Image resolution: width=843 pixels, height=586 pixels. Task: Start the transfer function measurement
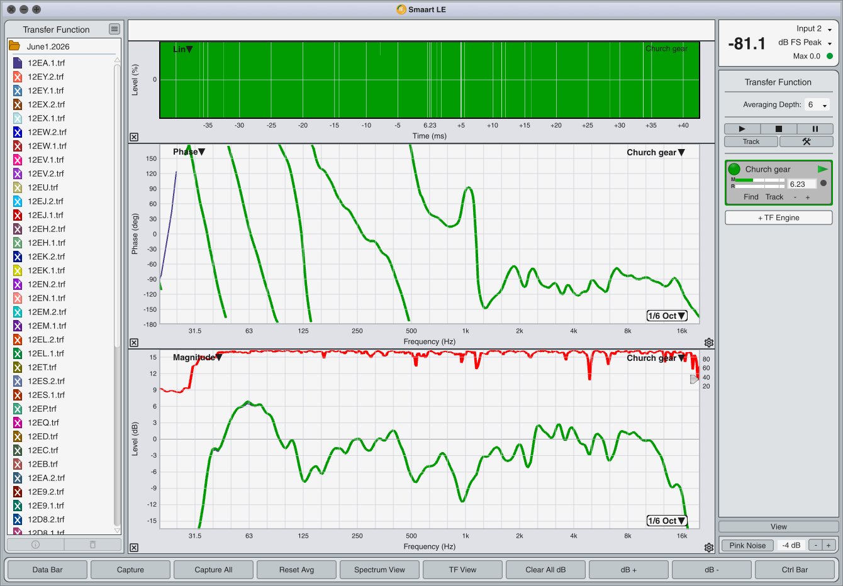[742, 129]
